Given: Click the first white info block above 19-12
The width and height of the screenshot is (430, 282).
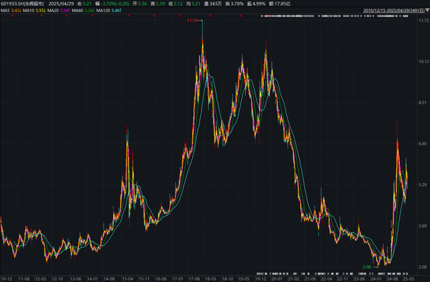Looking at the screenshot, I should [258, 273].
